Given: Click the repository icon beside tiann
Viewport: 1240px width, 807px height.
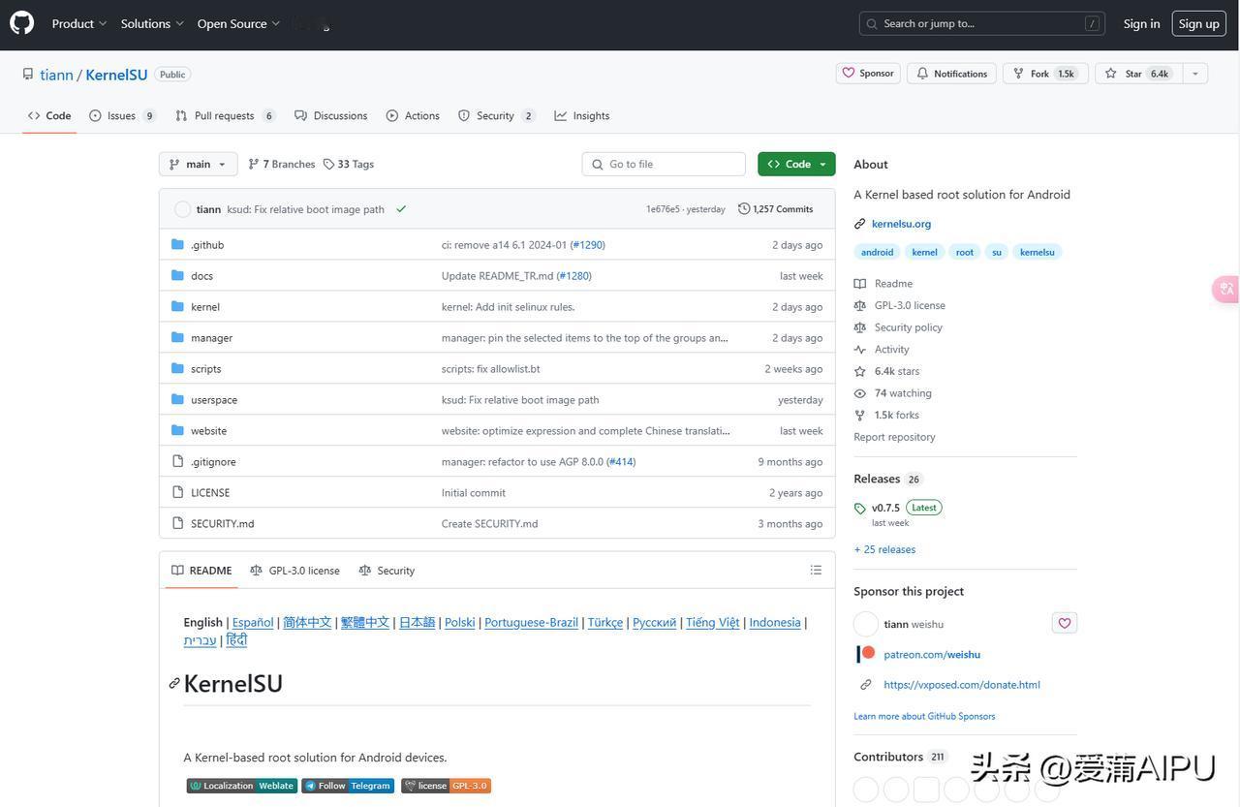Looking at the screenshot, I should point(28,75).
